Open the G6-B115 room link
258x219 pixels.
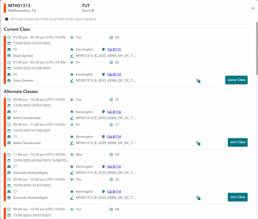pyautogui.click(x=114, y=49)
